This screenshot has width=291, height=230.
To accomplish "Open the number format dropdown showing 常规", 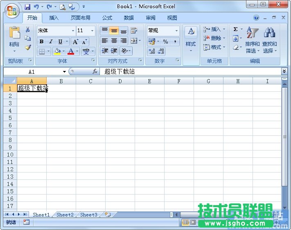I will point(177,31).
